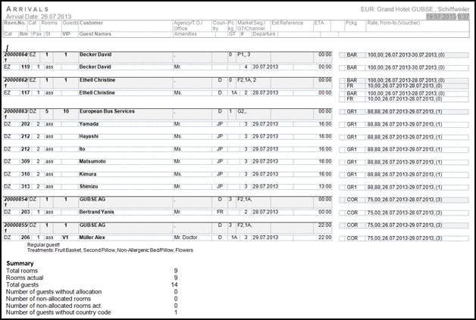
Task: Select room number 119
Action: (x=26, y=67)
